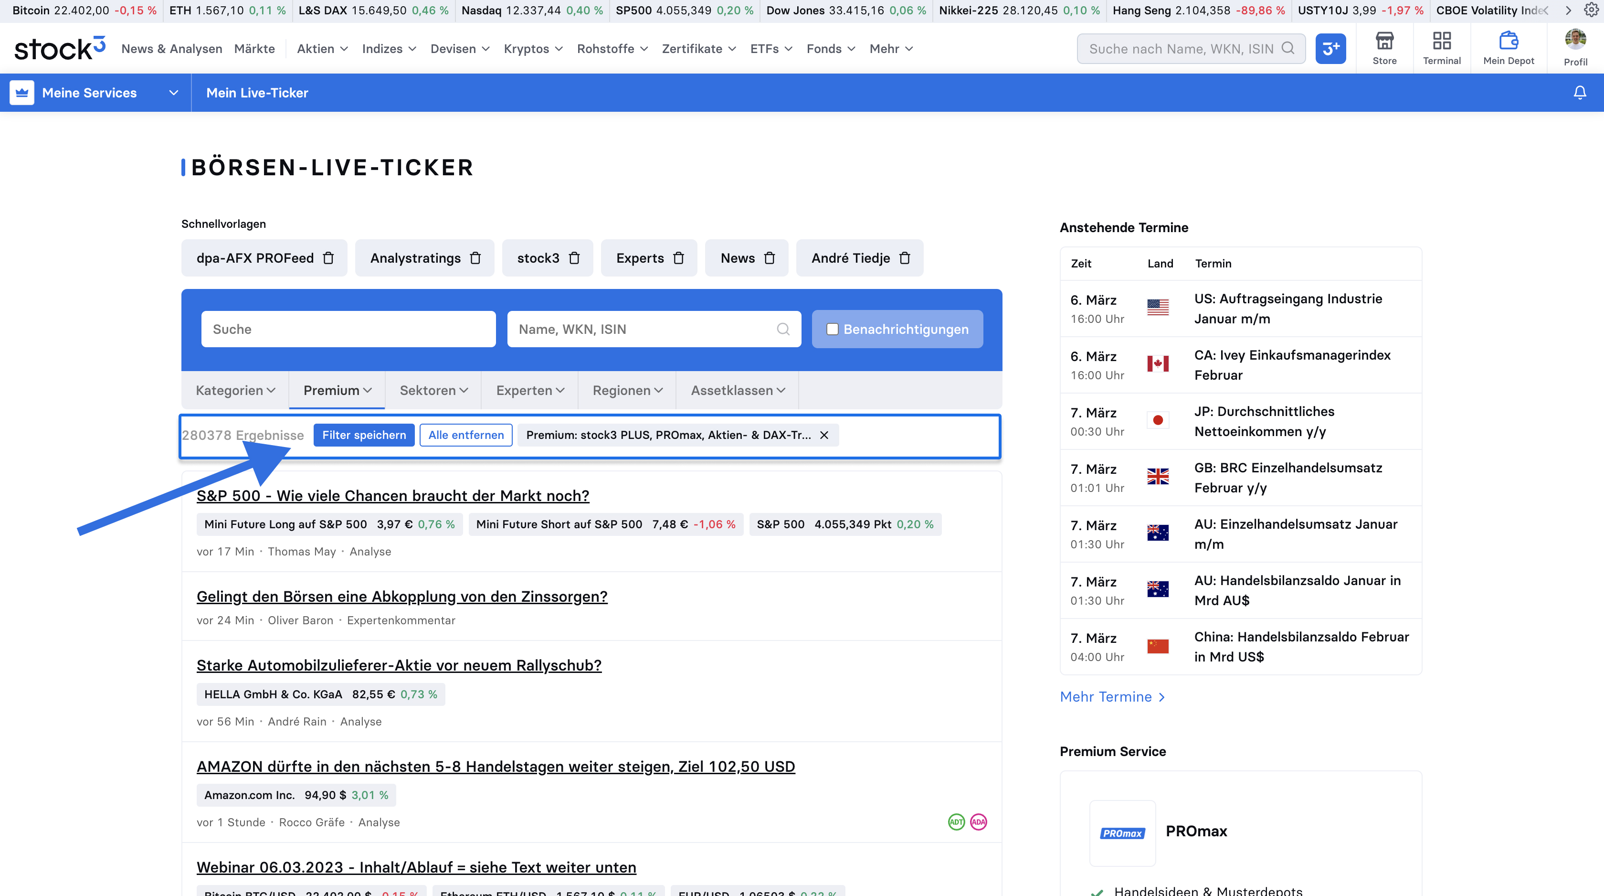This screenshot has width=1604, height=896.
Task: Click the Filter speichern button
Action: coord(364,435)
